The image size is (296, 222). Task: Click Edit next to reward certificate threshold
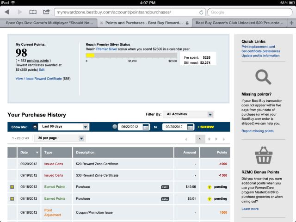42,70
